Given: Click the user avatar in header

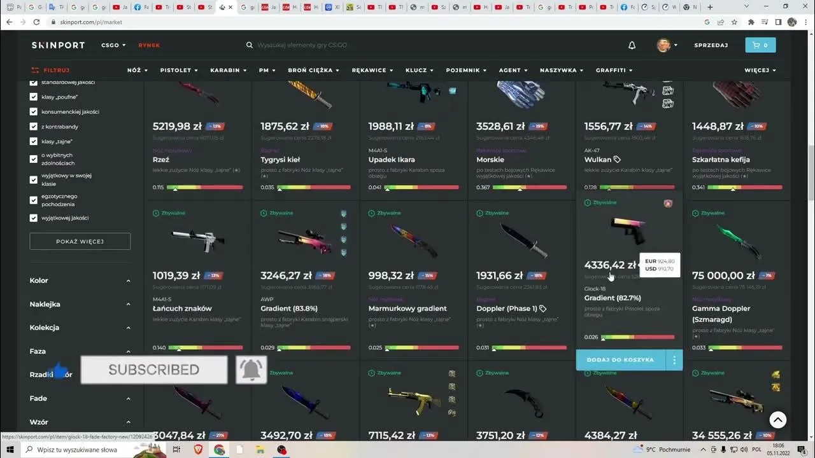Looking at the screenshot, I should coord(663,45).
